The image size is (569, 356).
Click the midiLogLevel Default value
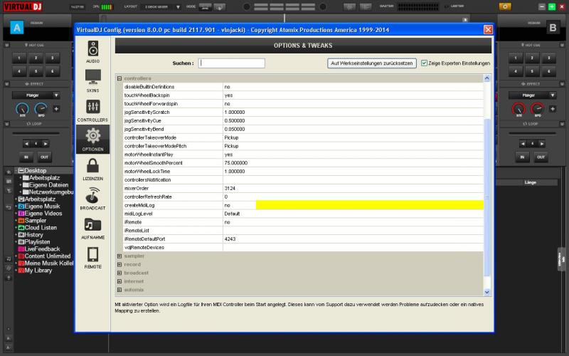[x=233, y=214]
